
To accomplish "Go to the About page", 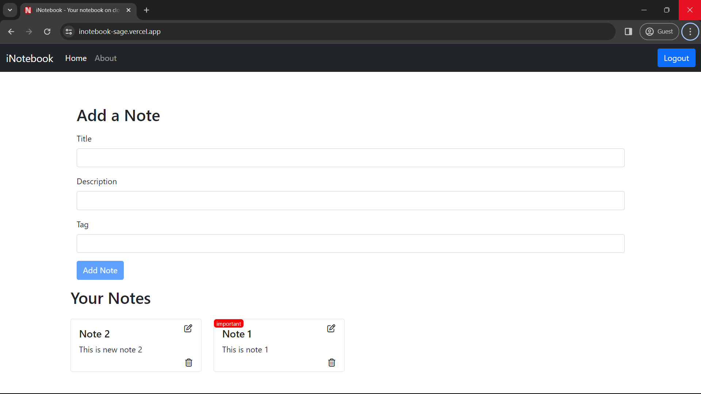I will click(106, 58).
